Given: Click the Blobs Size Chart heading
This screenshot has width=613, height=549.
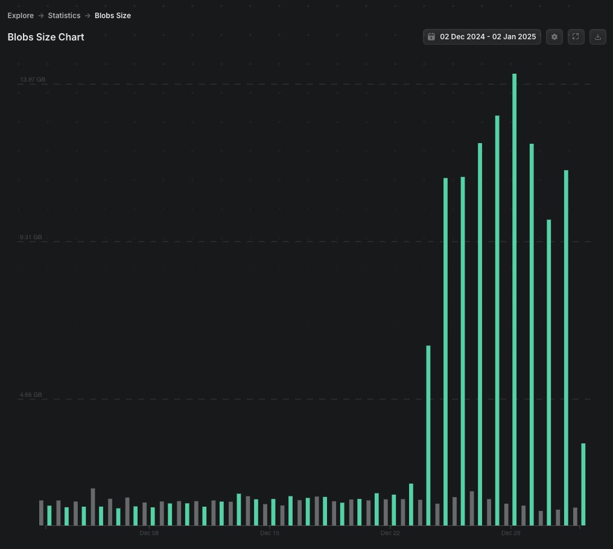Looking at the screenshot, I should coord(46,37).
